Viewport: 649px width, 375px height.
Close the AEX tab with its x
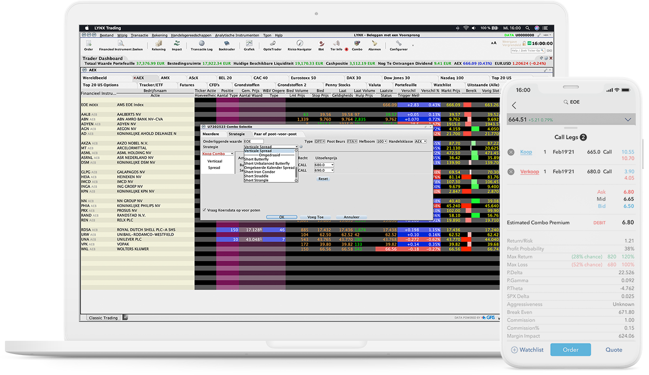[134, 78]
